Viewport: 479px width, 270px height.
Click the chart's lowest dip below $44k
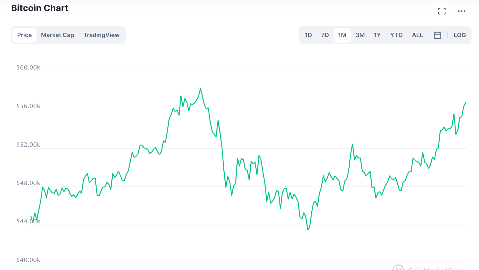click(308, 230)
